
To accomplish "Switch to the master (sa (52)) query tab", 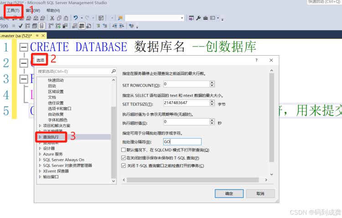I will coord(16,36).
